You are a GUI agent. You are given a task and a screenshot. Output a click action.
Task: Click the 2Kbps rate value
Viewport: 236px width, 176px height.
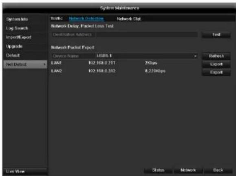click(x=151, y=63)
